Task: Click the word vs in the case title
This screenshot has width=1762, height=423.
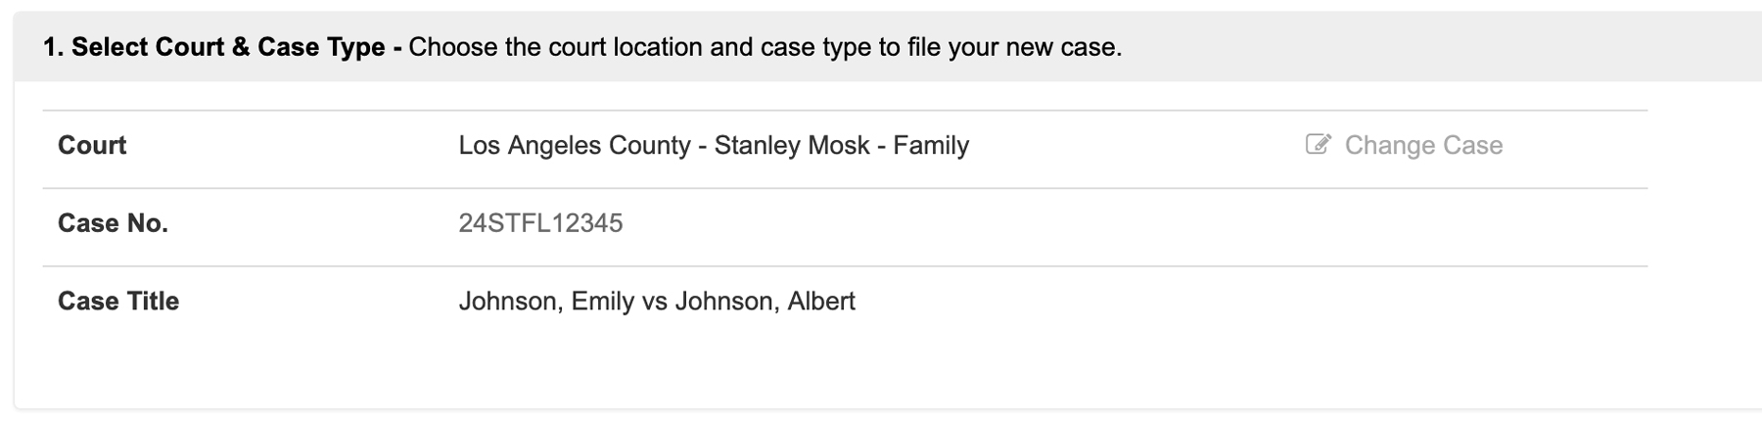Action: [655, 301]
